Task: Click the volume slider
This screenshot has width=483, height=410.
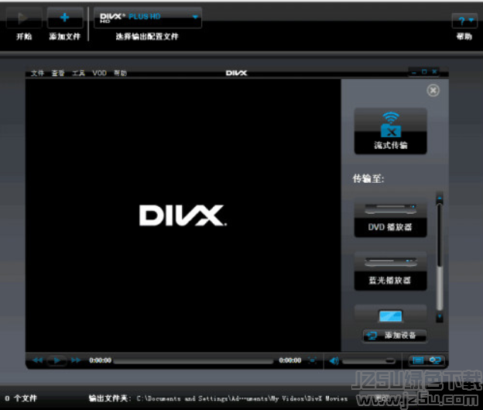Action: 368,361
